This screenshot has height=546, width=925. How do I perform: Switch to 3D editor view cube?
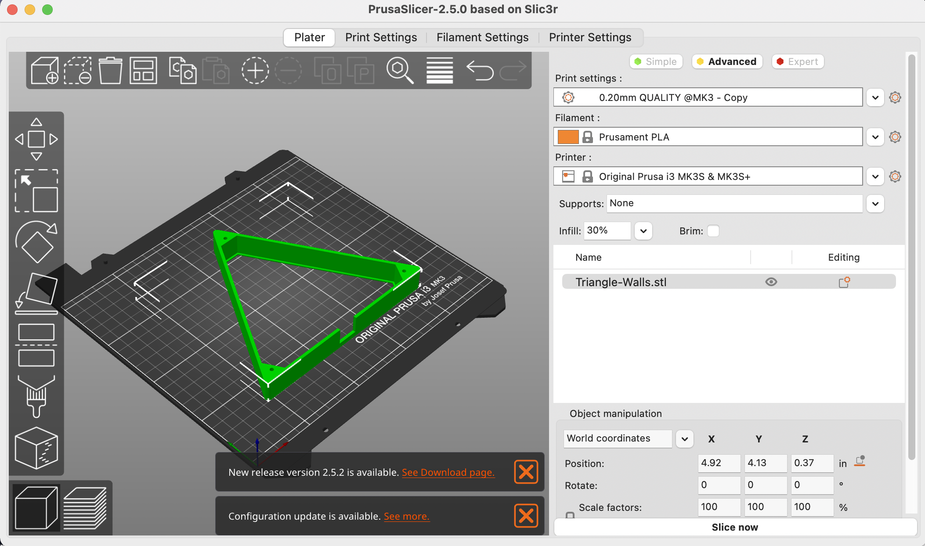[36, 508]
